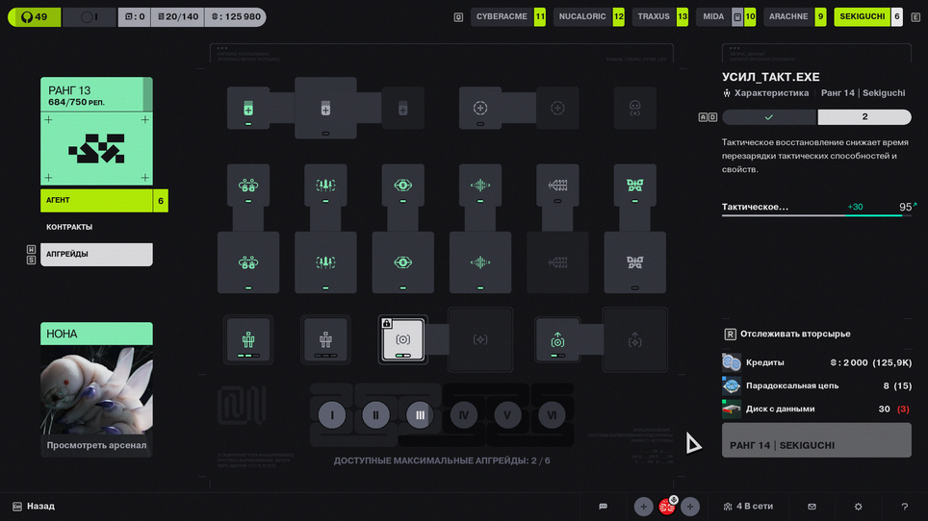Select tier II filter

point(375,414)
